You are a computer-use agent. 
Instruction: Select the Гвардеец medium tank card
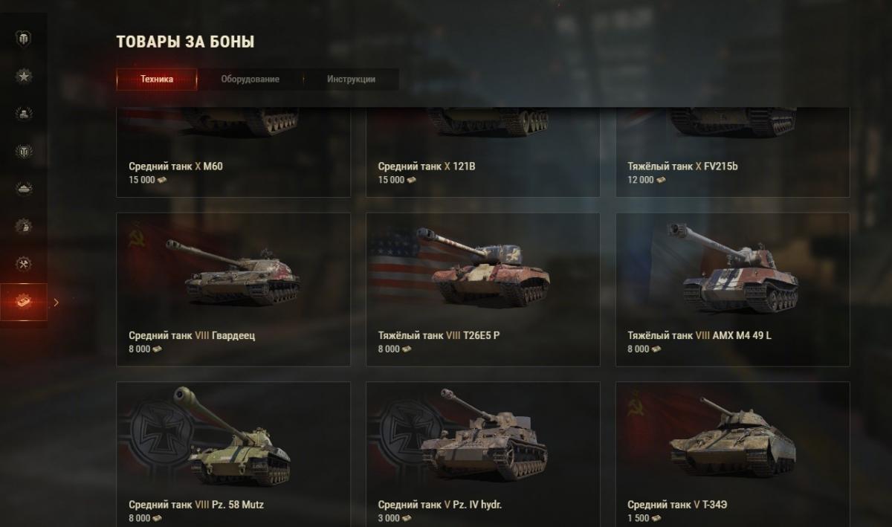point(233,289)
